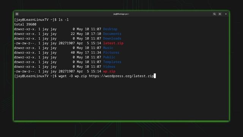The height and width of the screenshot is (137, 243).
Task: Close the terminal window
Action: pos(226,14)
